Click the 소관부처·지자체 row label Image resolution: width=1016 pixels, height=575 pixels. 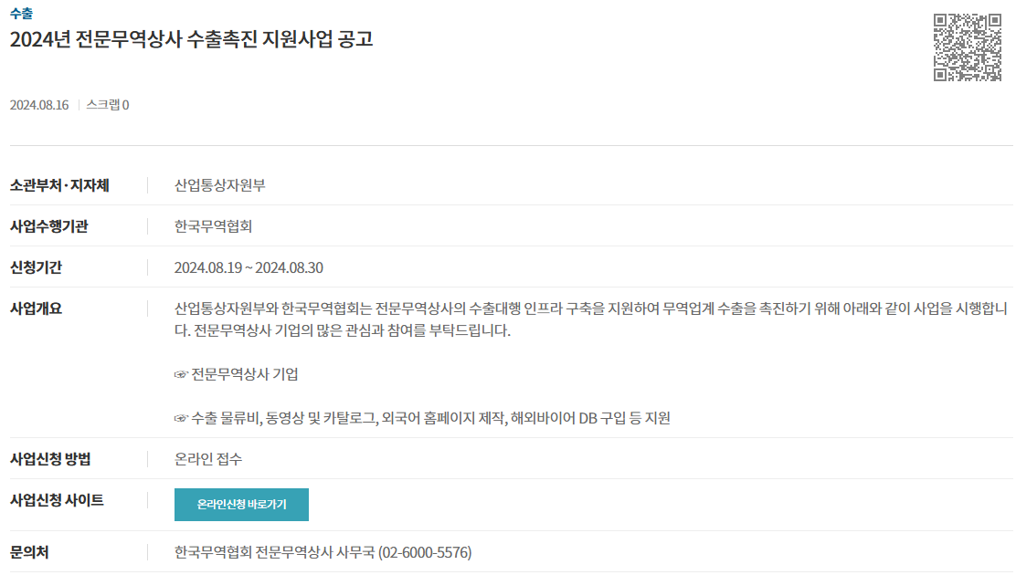(59, 185)
